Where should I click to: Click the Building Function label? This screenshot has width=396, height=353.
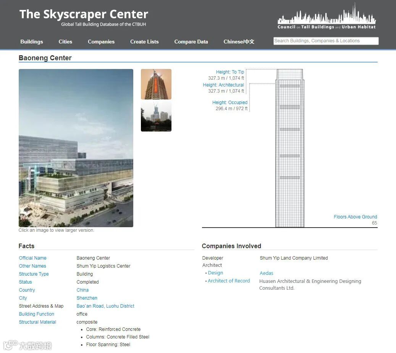point(36,314)
